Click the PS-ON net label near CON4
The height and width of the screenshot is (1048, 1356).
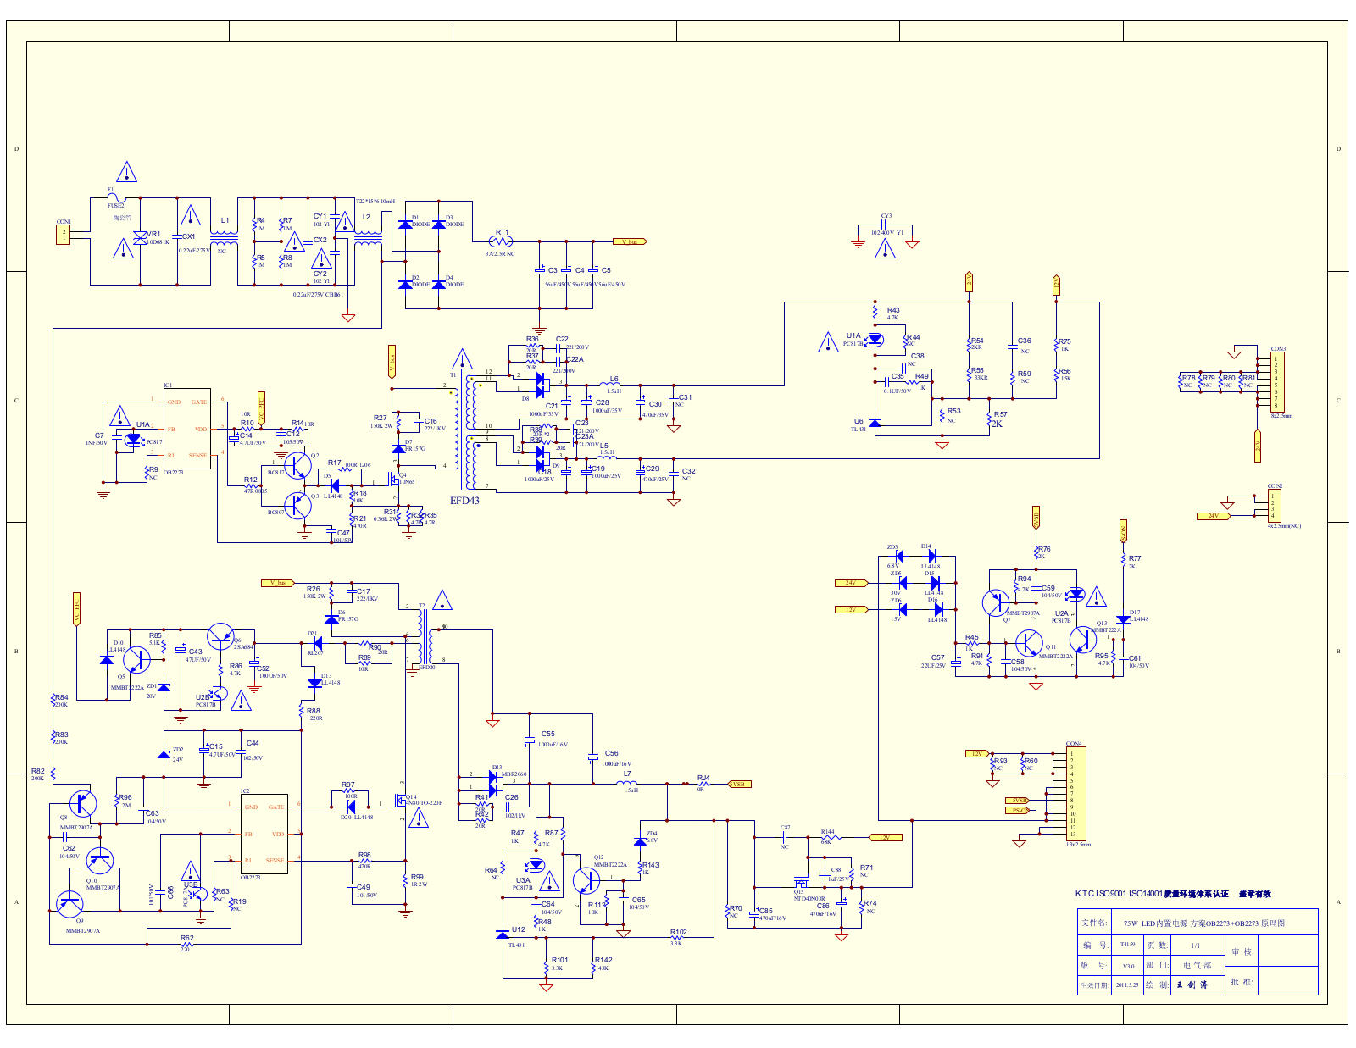1018,810
